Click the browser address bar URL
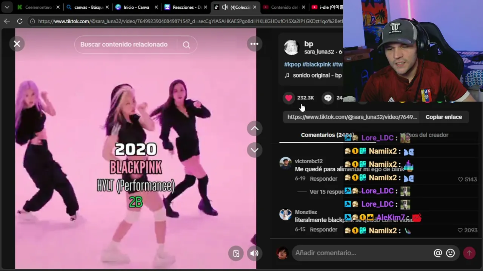The width and height of the screenshot is (483, 271). 191,21
